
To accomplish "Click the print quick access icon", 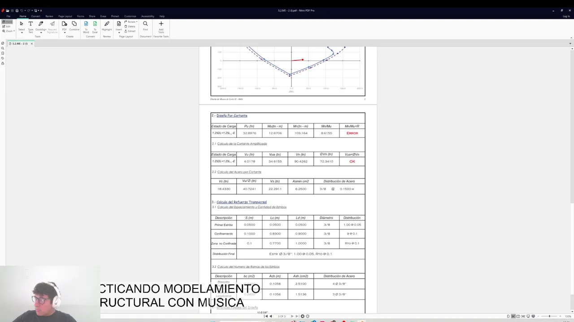I will pos(17,10).
